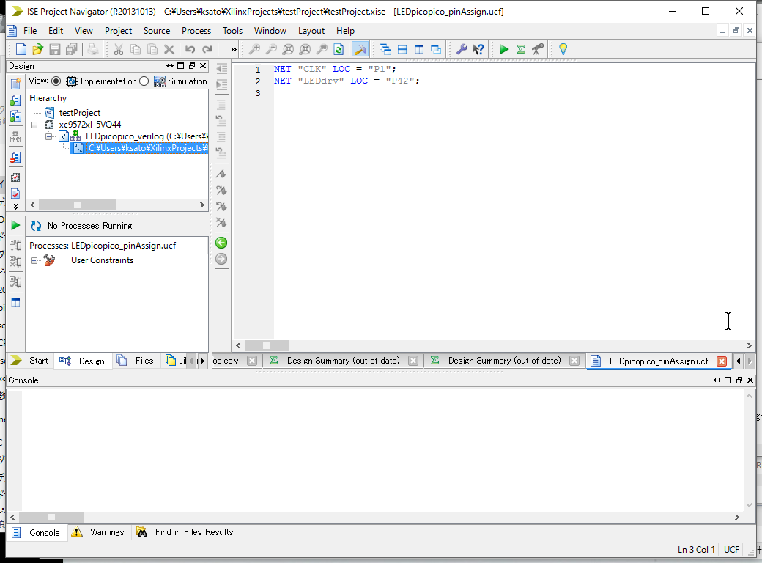Switch to the Start tab
The height and width of the screenshot is (563, 762).
pyautogui.click(x=29, y=361)
